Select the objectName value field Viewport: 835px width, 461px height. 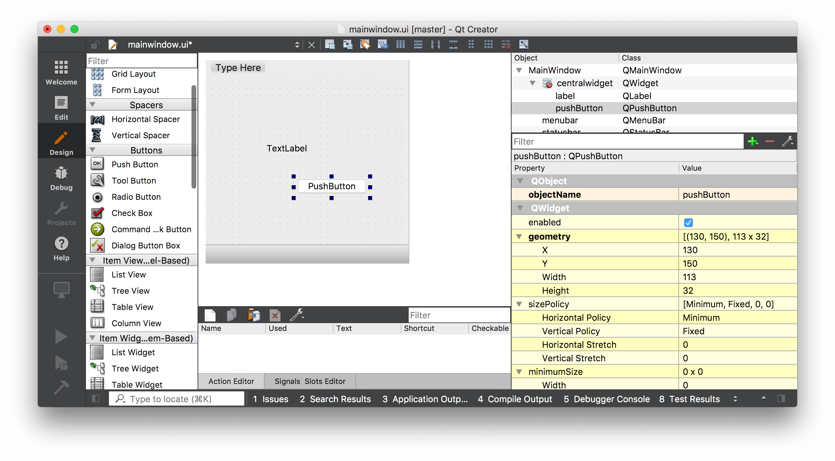click(736, 195)
